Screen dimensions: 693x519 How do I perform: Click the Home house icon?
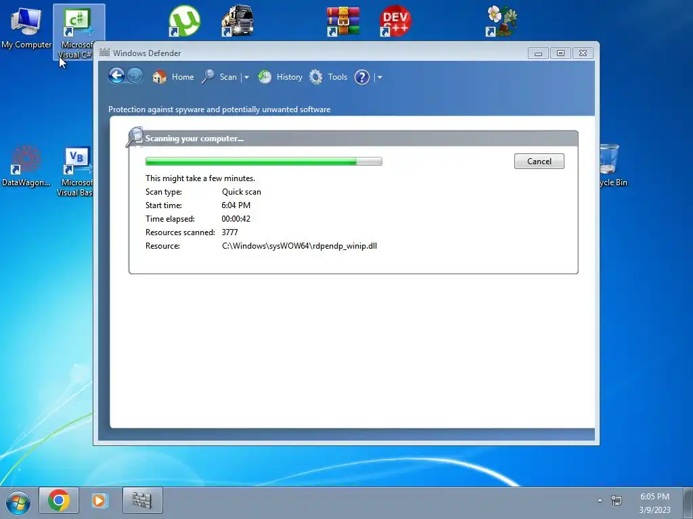tap(159, 77)
